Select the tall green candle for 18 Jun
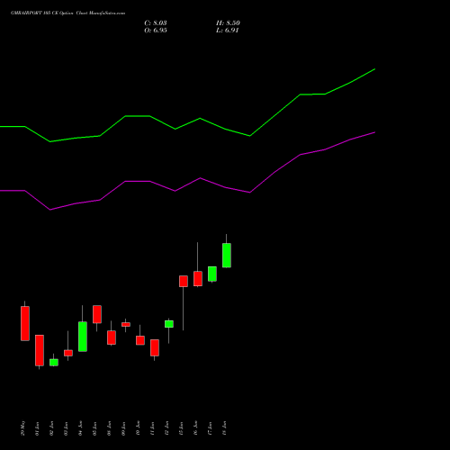This screenshot has width=450, height=450. tap(227, 255)
